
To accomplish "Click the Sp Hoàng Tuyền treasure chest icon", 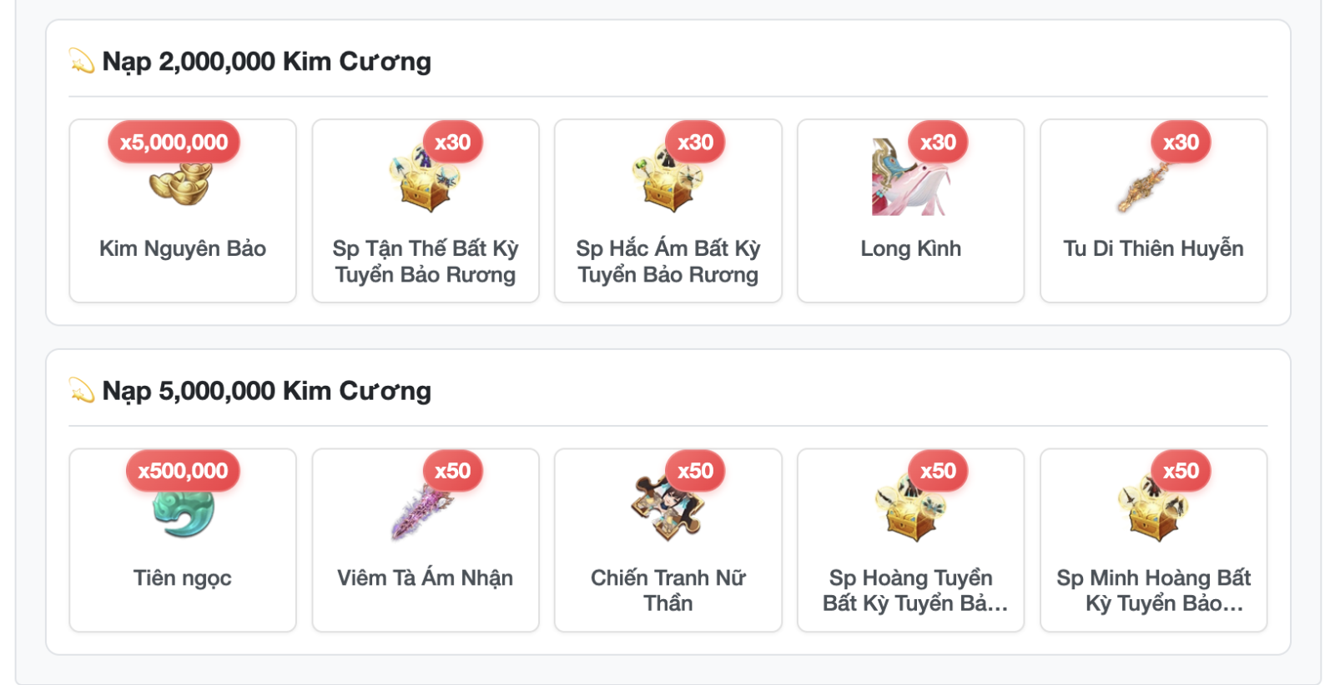I will [x=910, y=507].
